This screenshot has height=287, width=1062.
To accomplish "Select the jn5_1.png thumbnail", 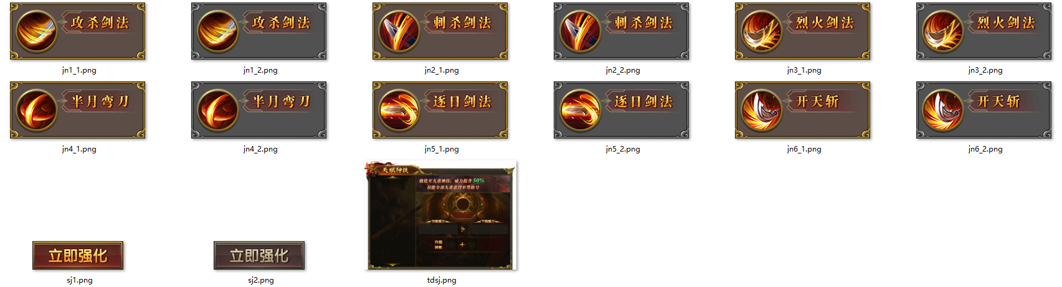I will pyautogui.click(x=440, y=110).
